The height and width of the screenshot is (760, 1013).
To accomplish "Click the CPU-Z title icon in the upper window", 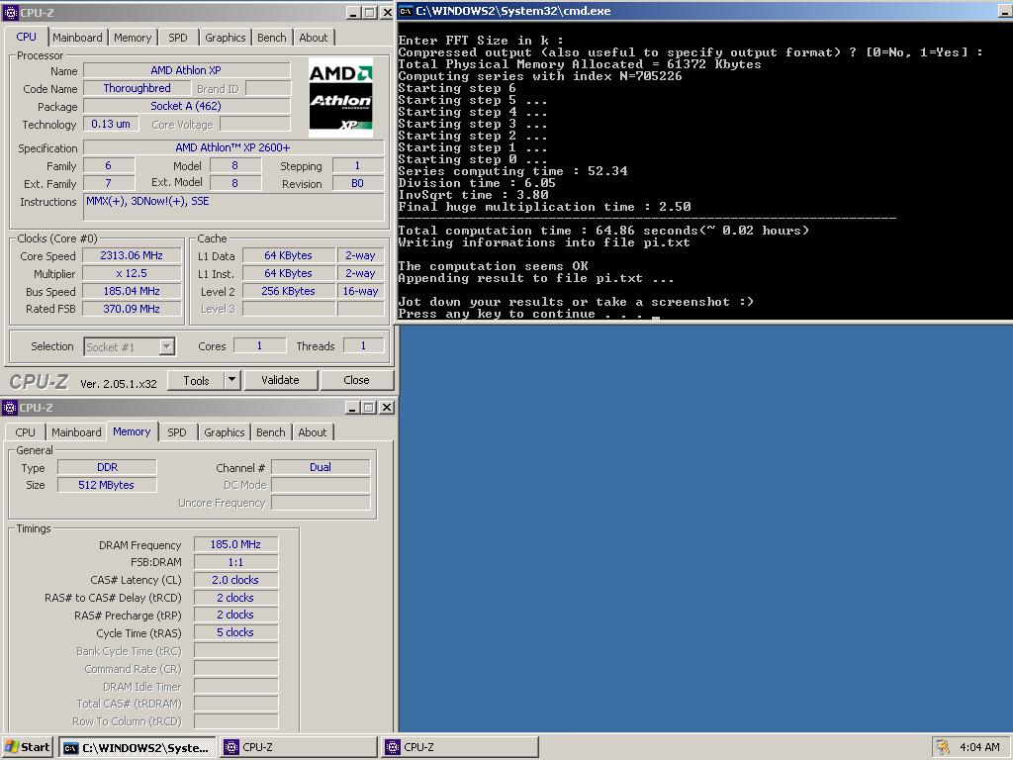I will tap(10, 12).
